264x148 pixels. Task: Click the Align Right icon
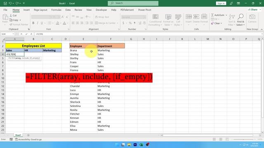pos(82,23)
